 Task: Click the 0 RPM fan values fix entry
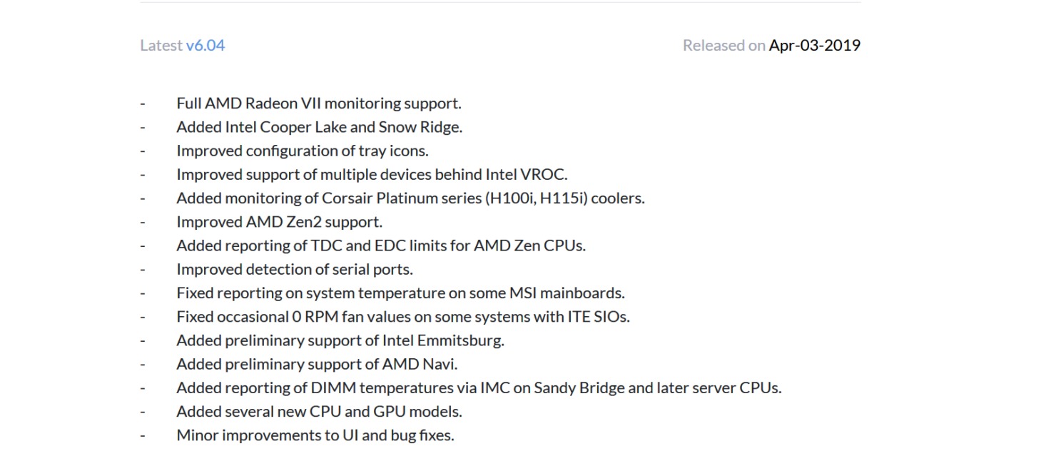point(403,316)
